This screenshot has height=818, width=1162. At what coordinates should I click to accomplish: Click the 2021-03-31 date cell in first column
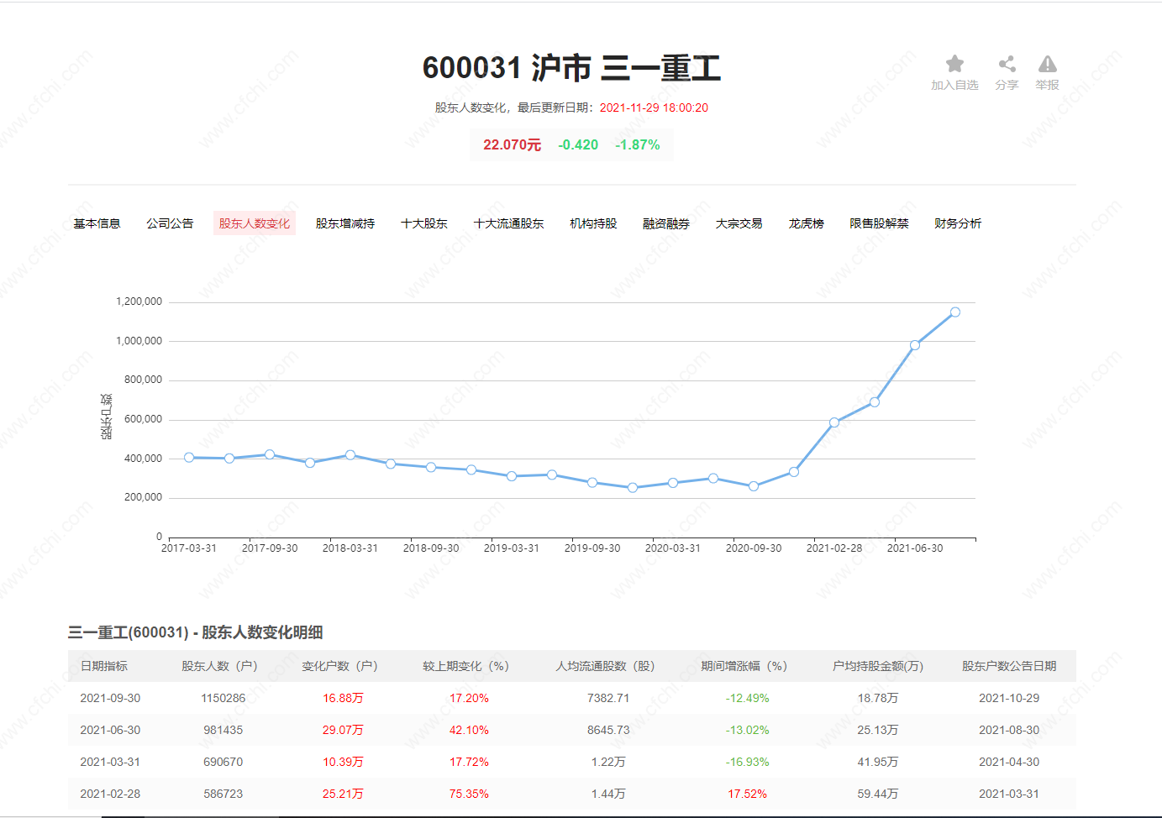(110, 762)
